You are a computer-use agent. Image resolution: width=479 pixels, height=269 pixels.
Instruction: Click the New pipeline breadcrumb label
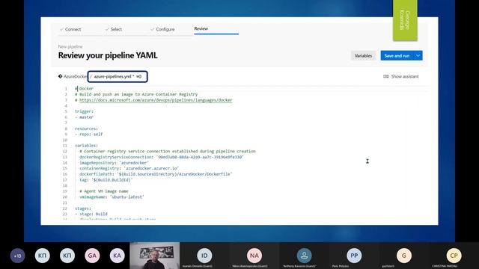coord(70,46)
